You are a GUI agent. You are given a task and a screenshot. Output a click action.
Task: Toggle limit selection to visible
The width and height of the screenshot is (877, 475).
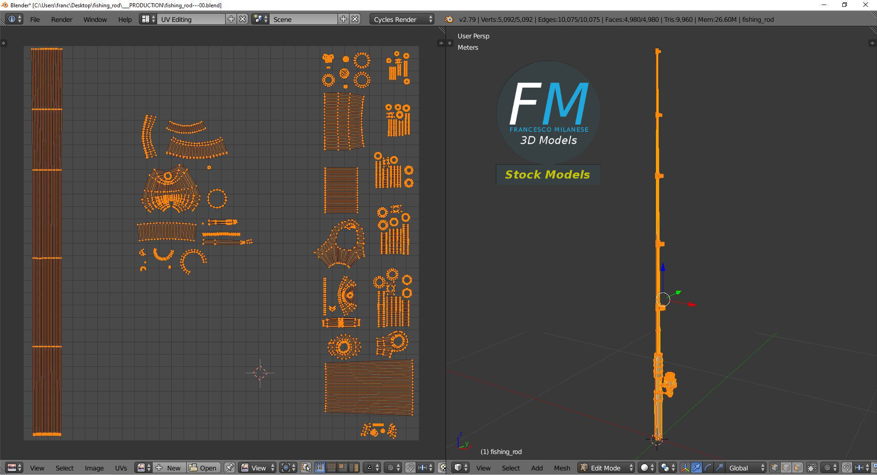click(x=812, y=468)
